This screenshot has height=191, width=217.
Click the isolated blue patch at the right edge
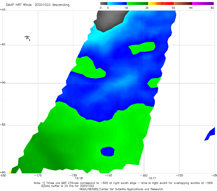pos(210,134)
